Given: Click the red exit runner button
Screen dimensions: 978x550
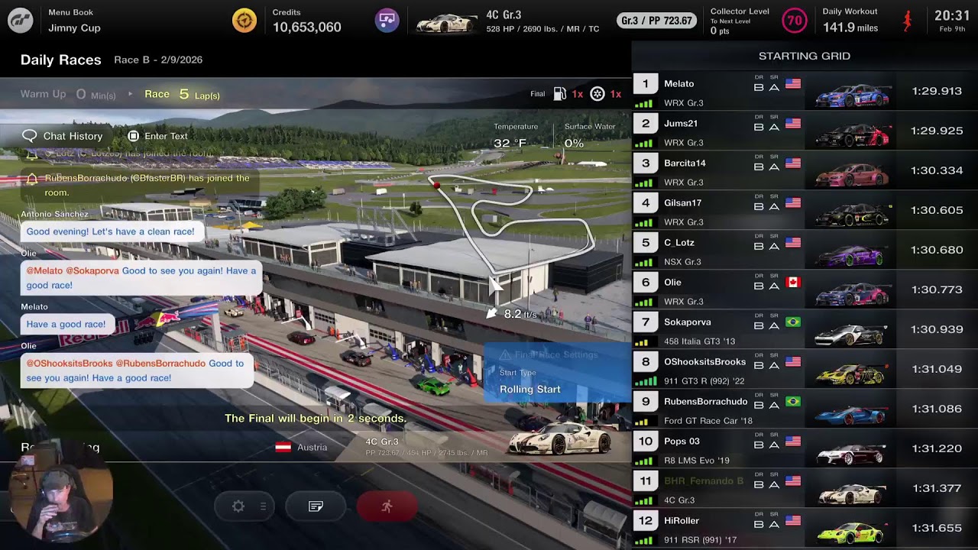Looking at the screenshot, I should coord(387,506).
